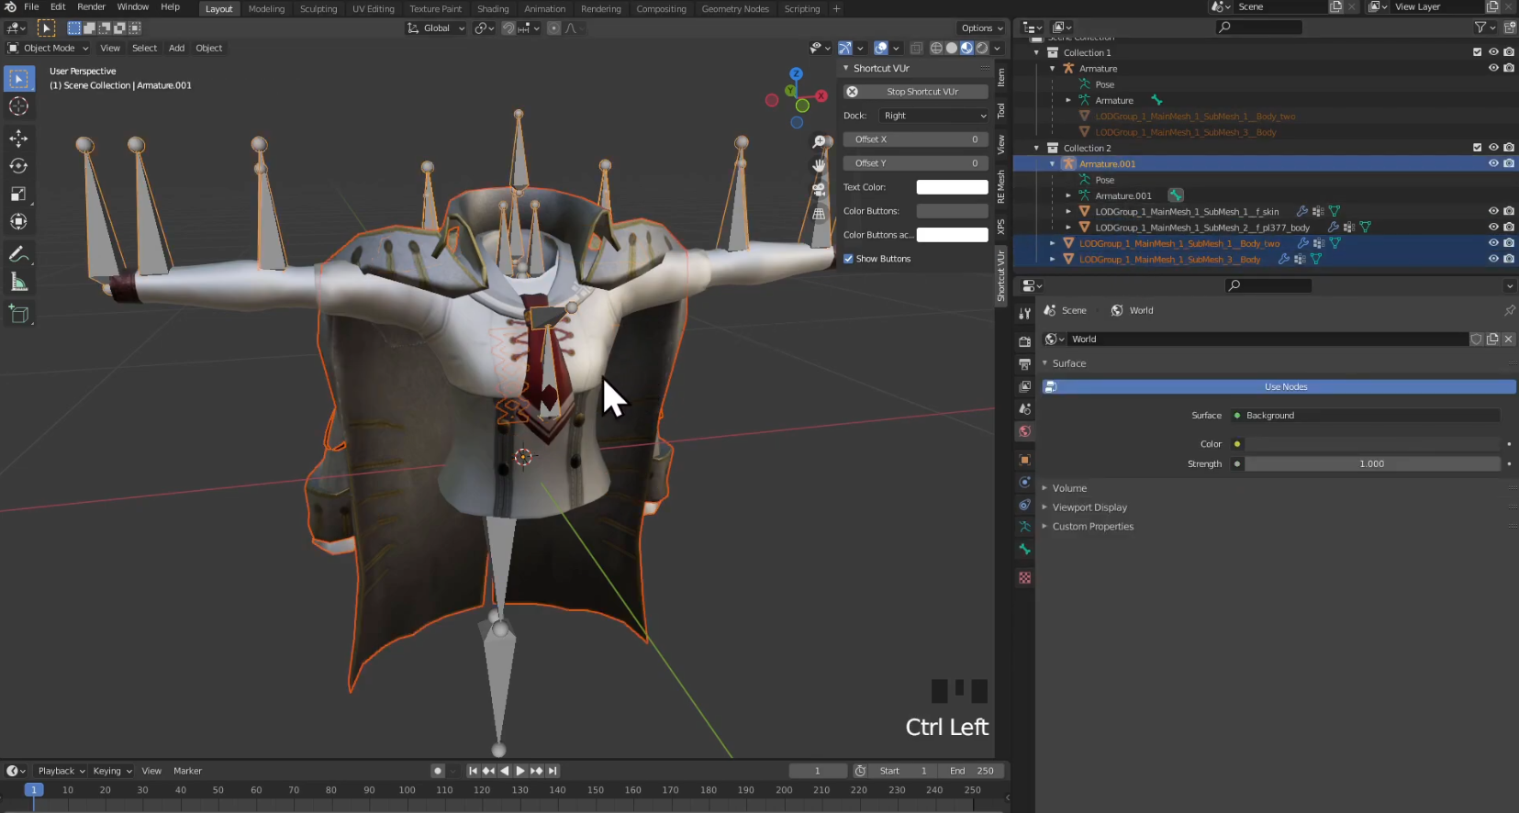Jump to the timeline's first frame

[x=473, y=771]
